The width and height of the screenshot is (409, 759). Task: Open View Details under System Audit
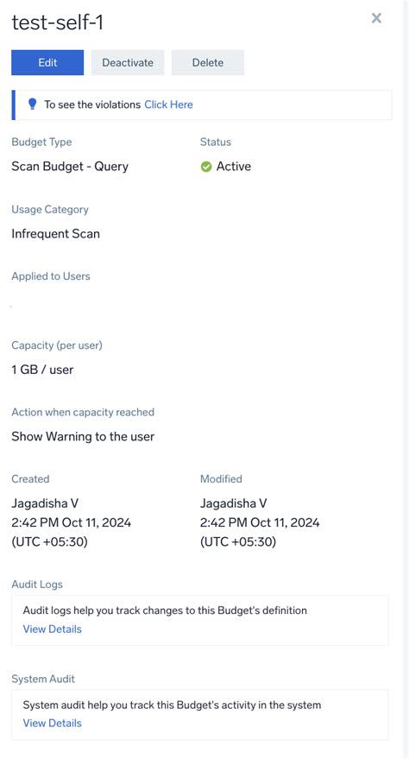53,723
